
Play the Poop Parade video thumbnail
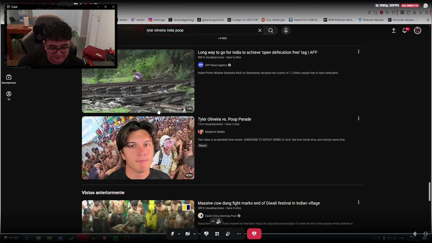138,148
